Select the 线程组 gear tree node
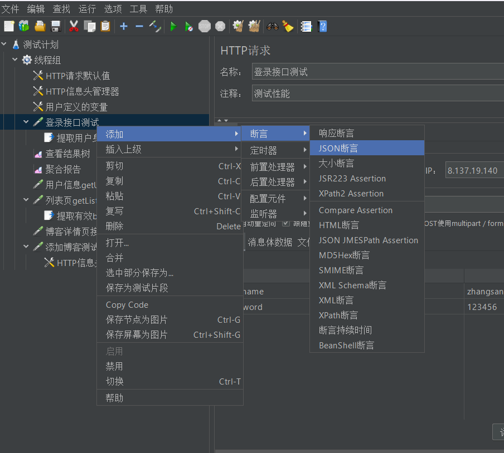Viewport: 504px width, 453px height. pos(41,60)
